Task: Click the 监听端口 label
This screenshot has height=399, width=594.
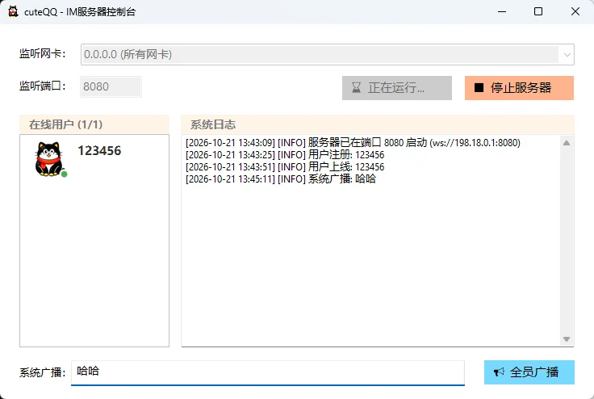Action: point(43,86)
